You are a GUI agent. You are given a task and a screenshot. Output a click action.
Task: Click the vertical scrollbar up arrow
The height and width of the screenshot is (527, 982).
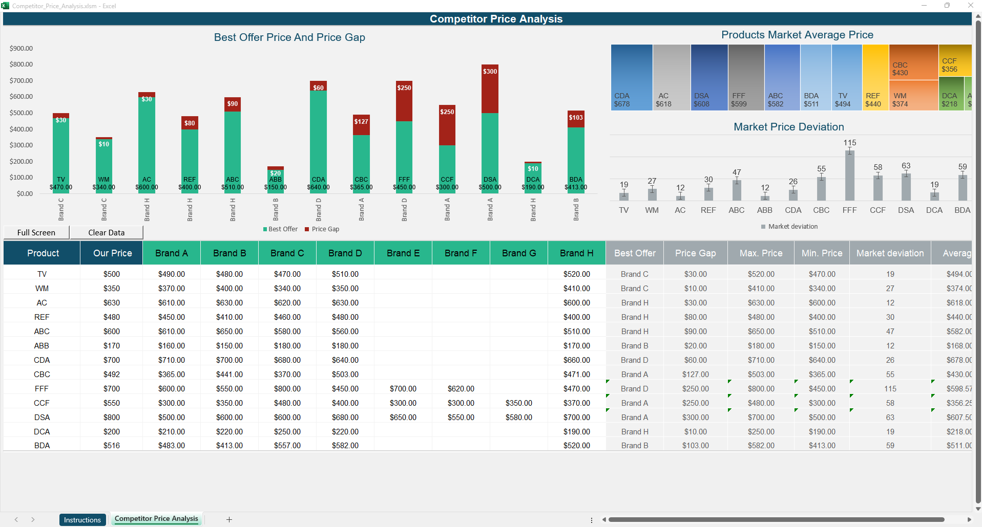coord(978,16)
